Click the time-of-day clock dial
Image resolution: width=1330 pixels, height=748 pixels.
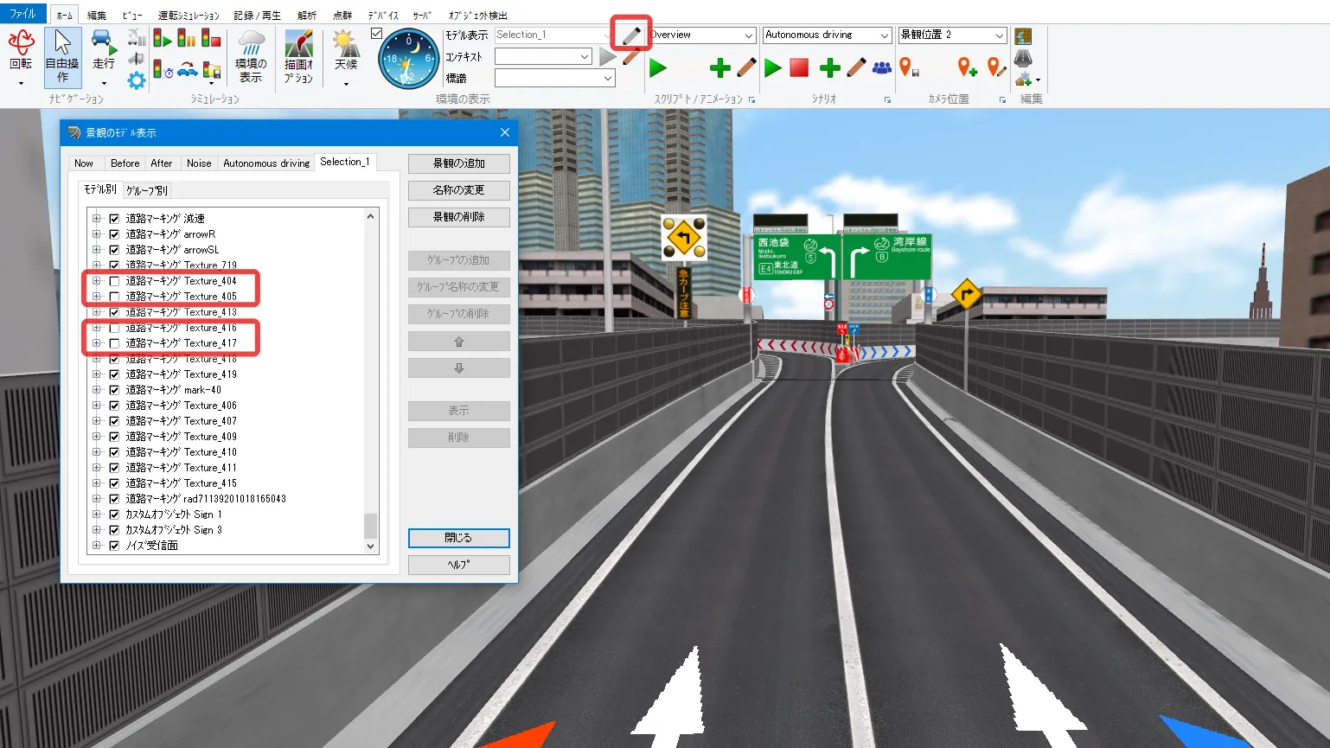[408, 59]
